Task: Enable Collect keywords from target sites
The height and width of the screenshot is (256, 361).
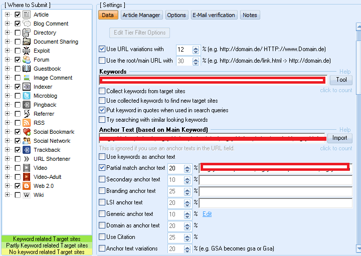Action: coord(102,91)
